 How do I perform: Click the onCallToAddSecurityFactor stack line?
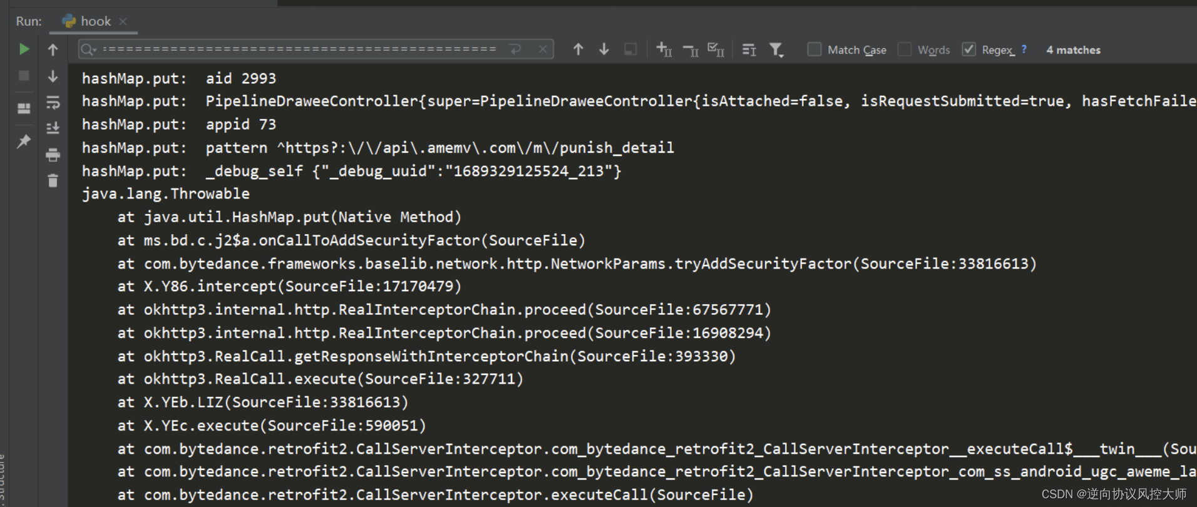(x=351, y=240)
